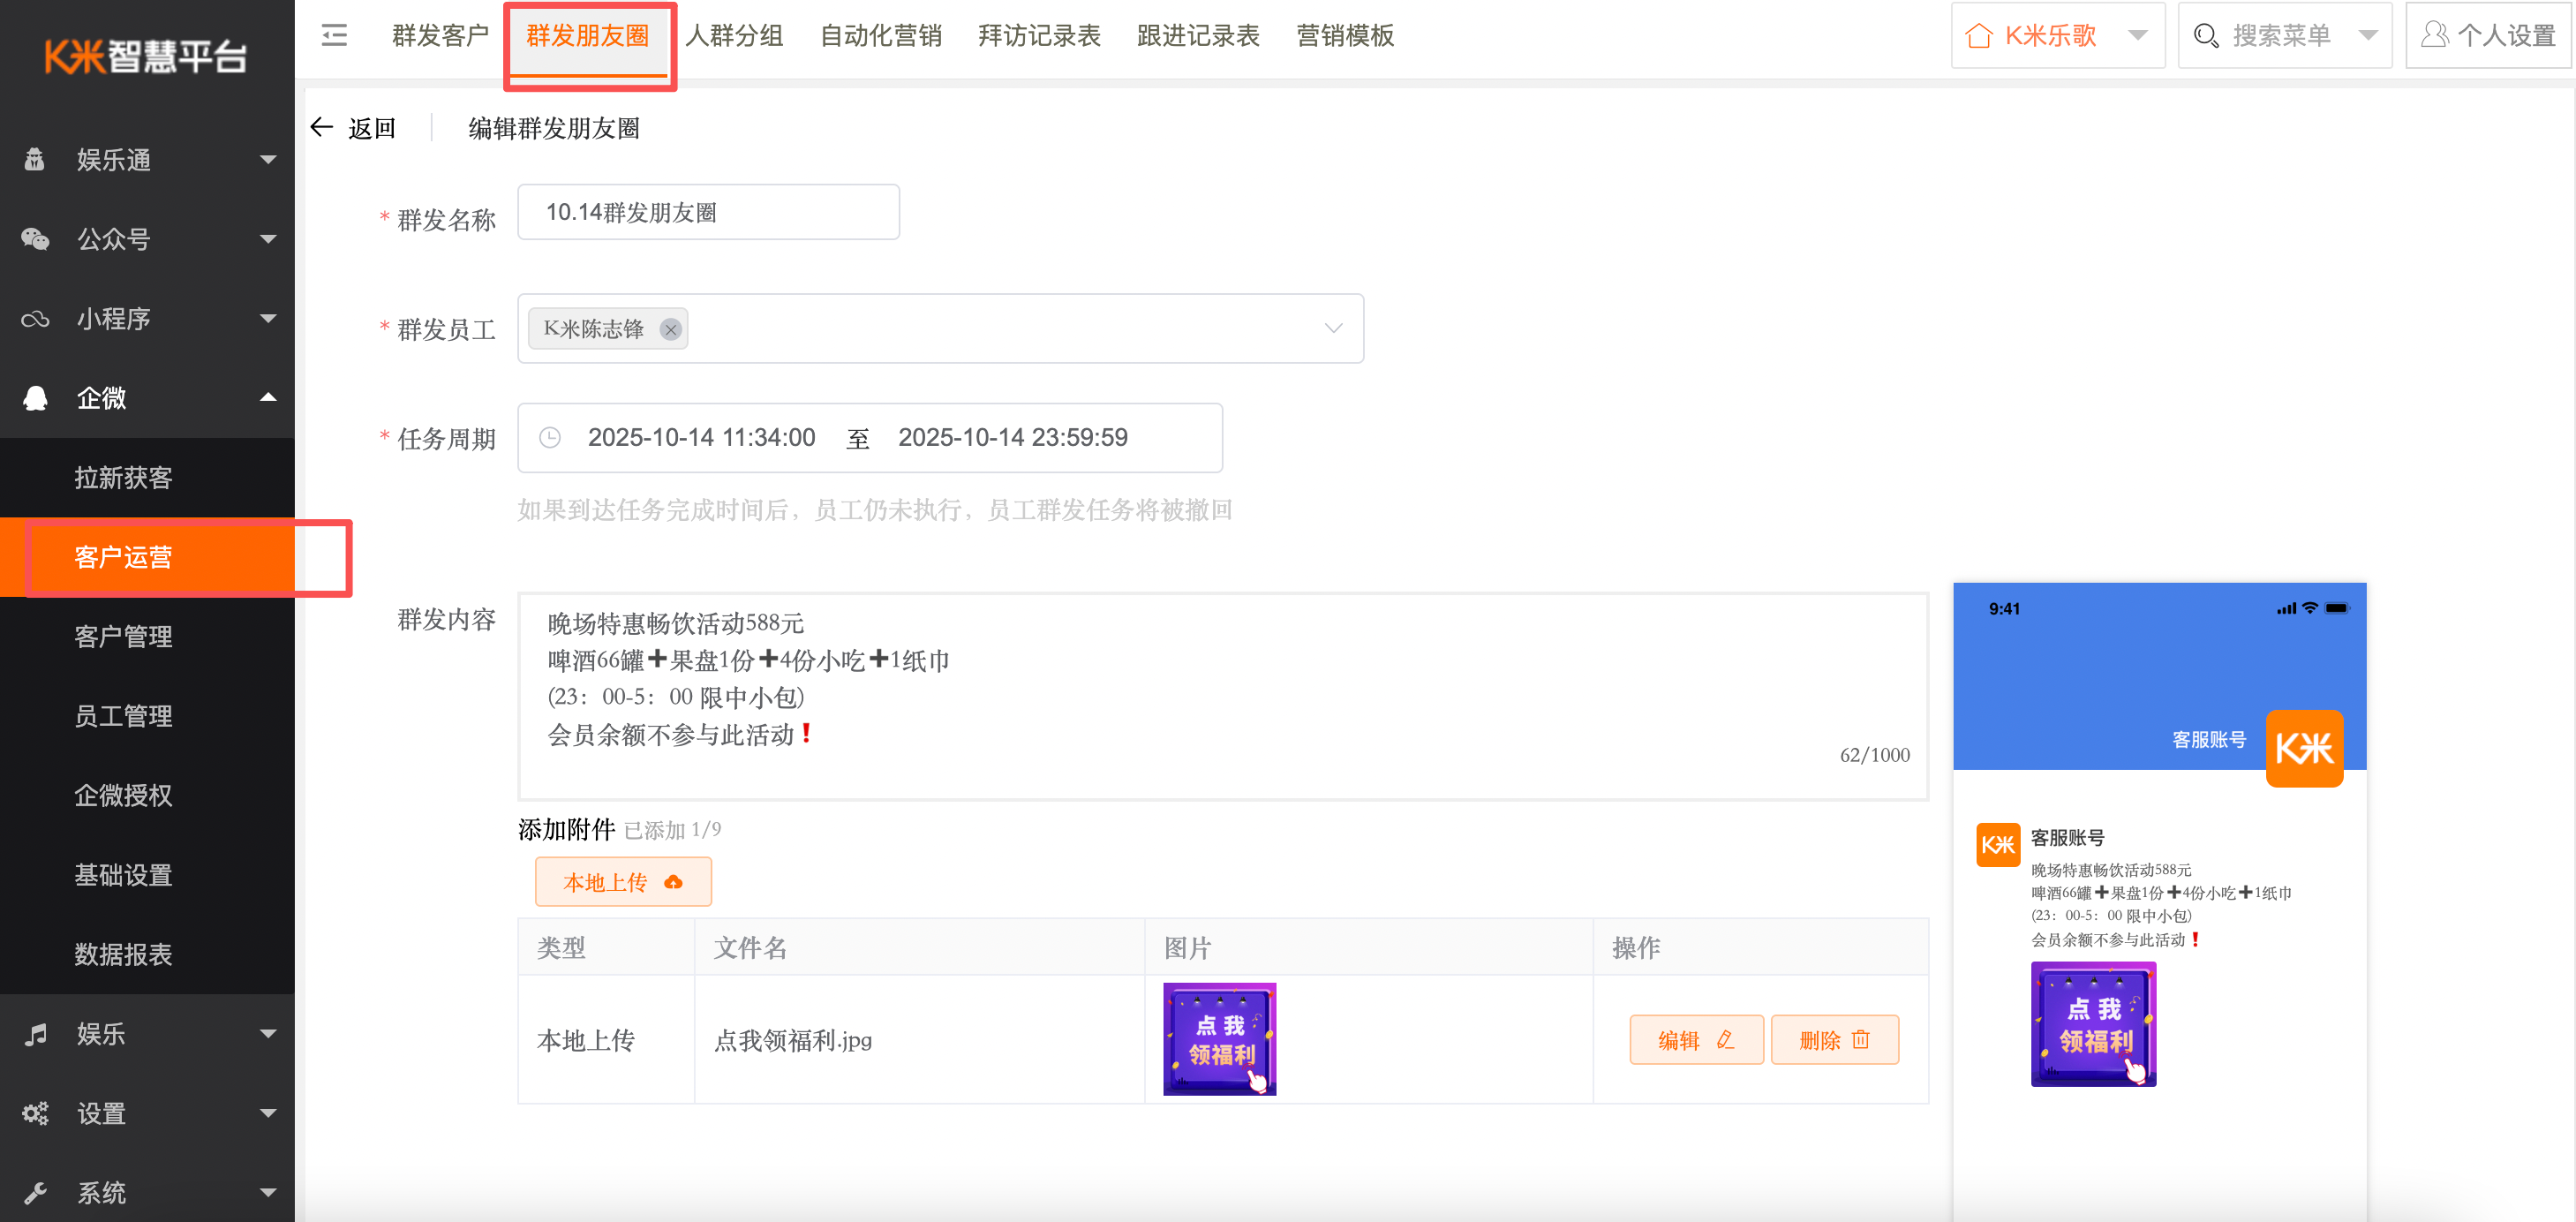Click the 群发名称 input field

[x=707, y=212]
